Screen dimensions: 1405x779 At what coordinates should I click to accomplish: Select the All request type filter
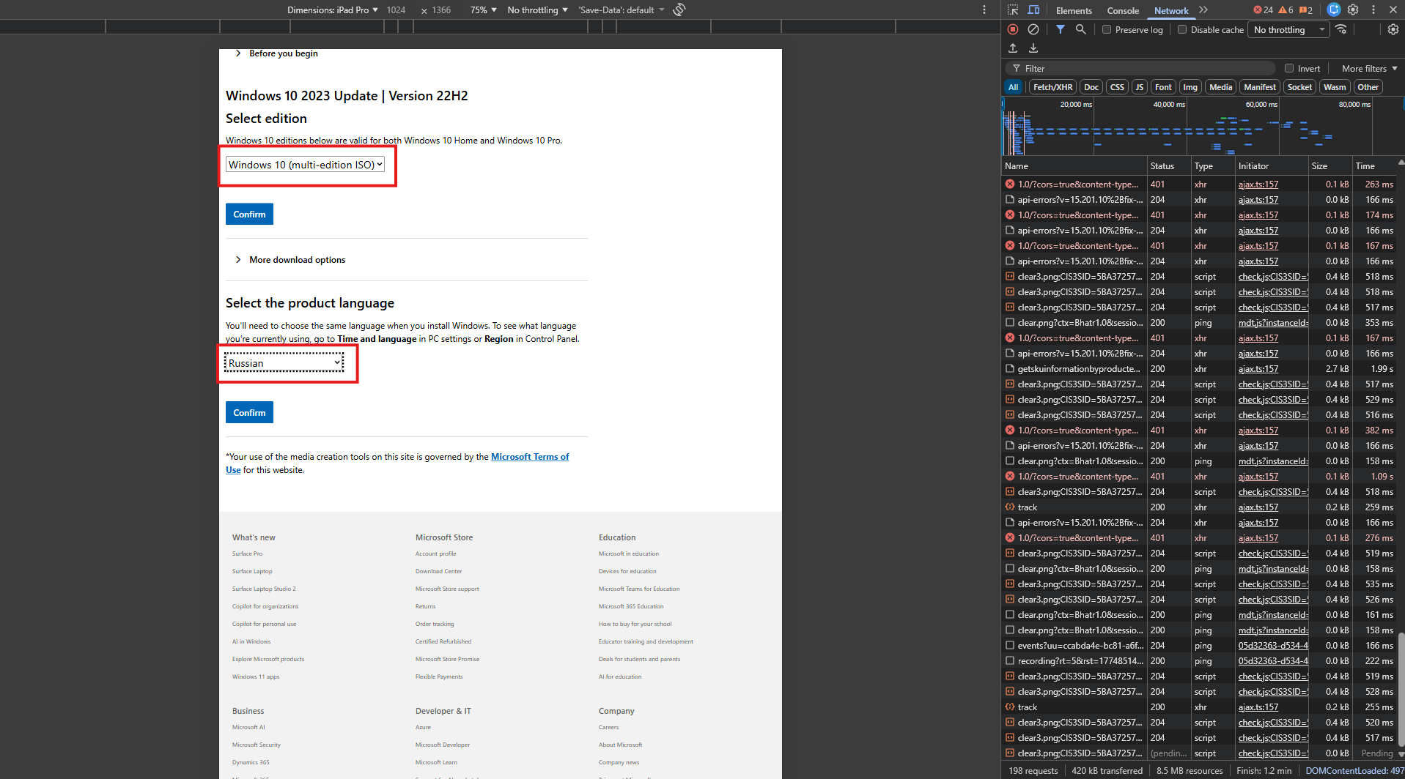pyautogui.click(x=1013, y=87)
